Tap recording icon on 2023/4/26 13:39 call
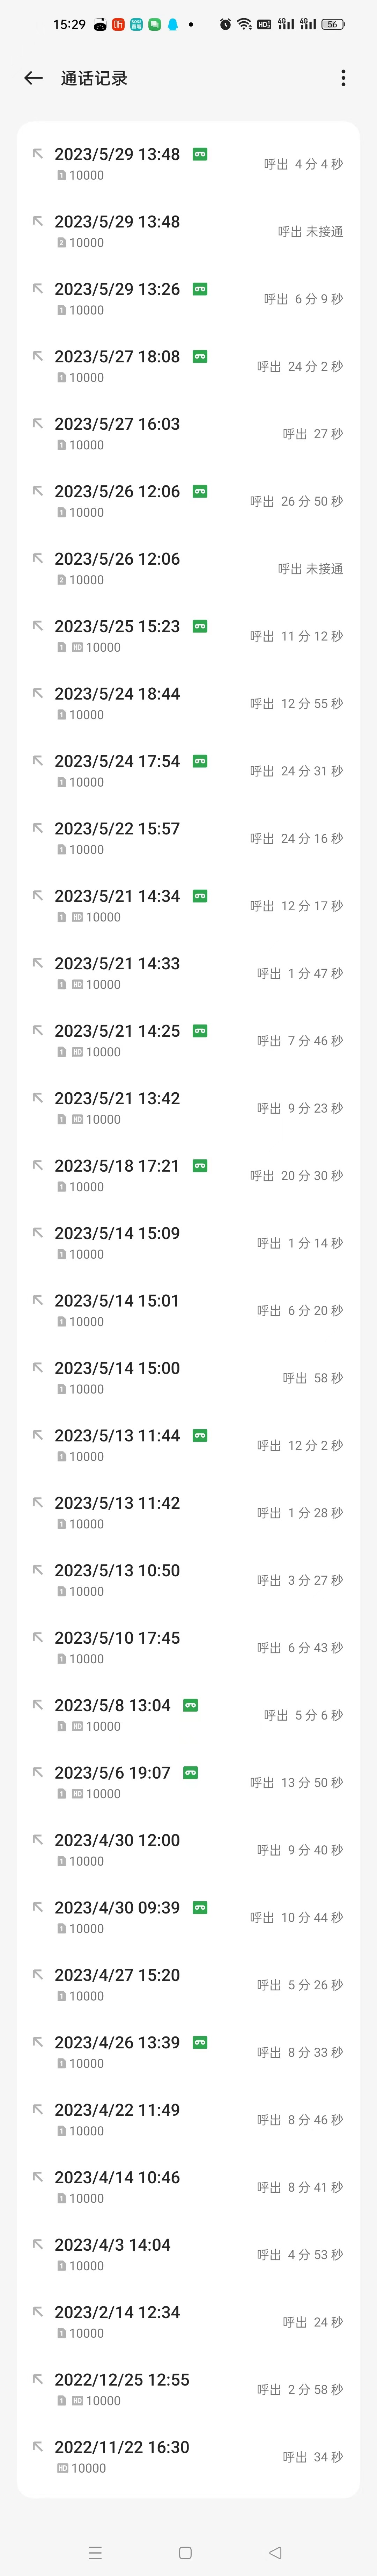This screenshot has height=2576, width=377. coord(200,2042)
